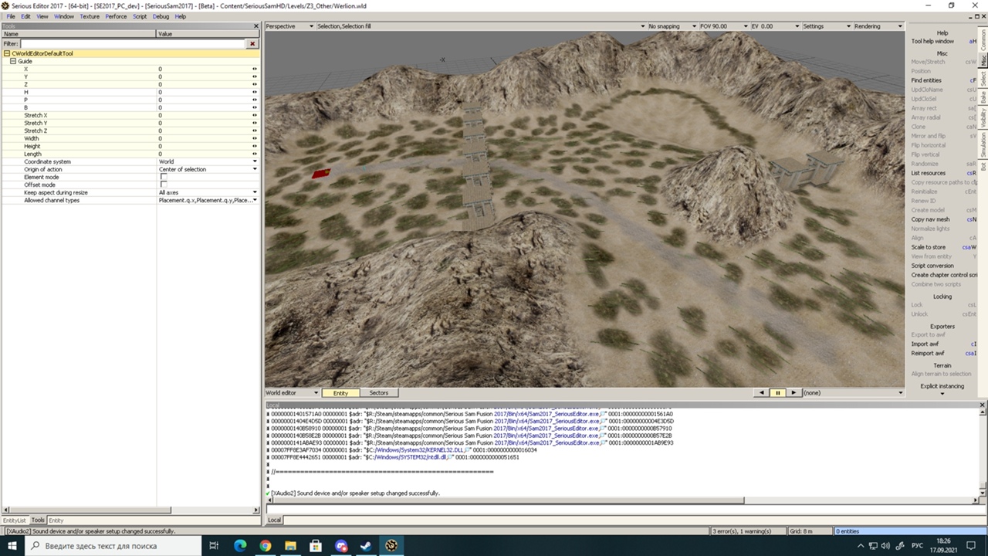Image resolution: width=988 pixels, height=556 pixels.
Task: Open the Origin of action dropdown
Action: coord(208,169)
